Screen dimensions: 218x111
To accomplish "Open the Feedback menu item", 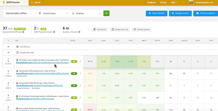I will pos(151,3).
